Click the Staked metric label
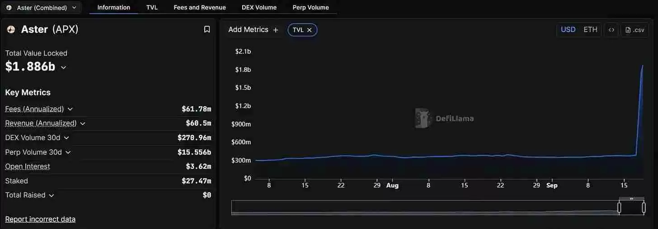658x229 pixels. pos(16,181)
